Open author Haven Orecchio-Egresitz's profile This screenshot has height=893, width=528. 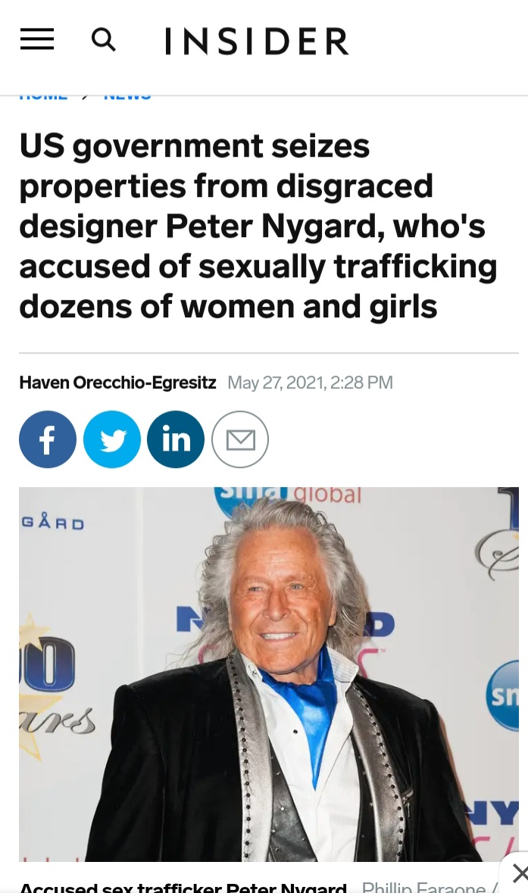tap(117, 382)
